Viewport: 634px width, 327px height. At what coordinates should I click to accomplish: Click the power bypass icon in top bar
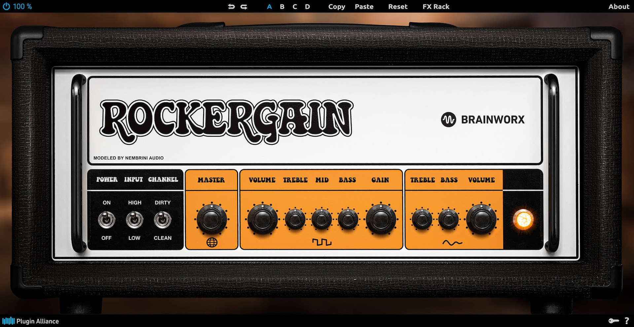click(x=6, y=6)
